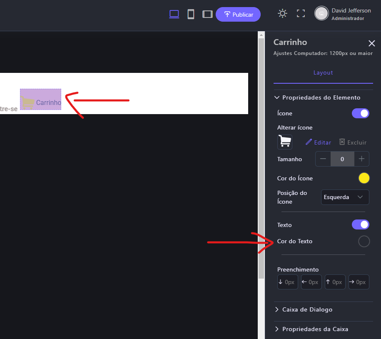Click Editar to edit icon
The height and width of the screenshot is (339, 381).
point(319,142)
